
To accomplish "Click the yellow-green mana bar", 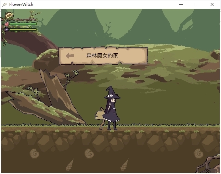I will [x=23, y=30].
